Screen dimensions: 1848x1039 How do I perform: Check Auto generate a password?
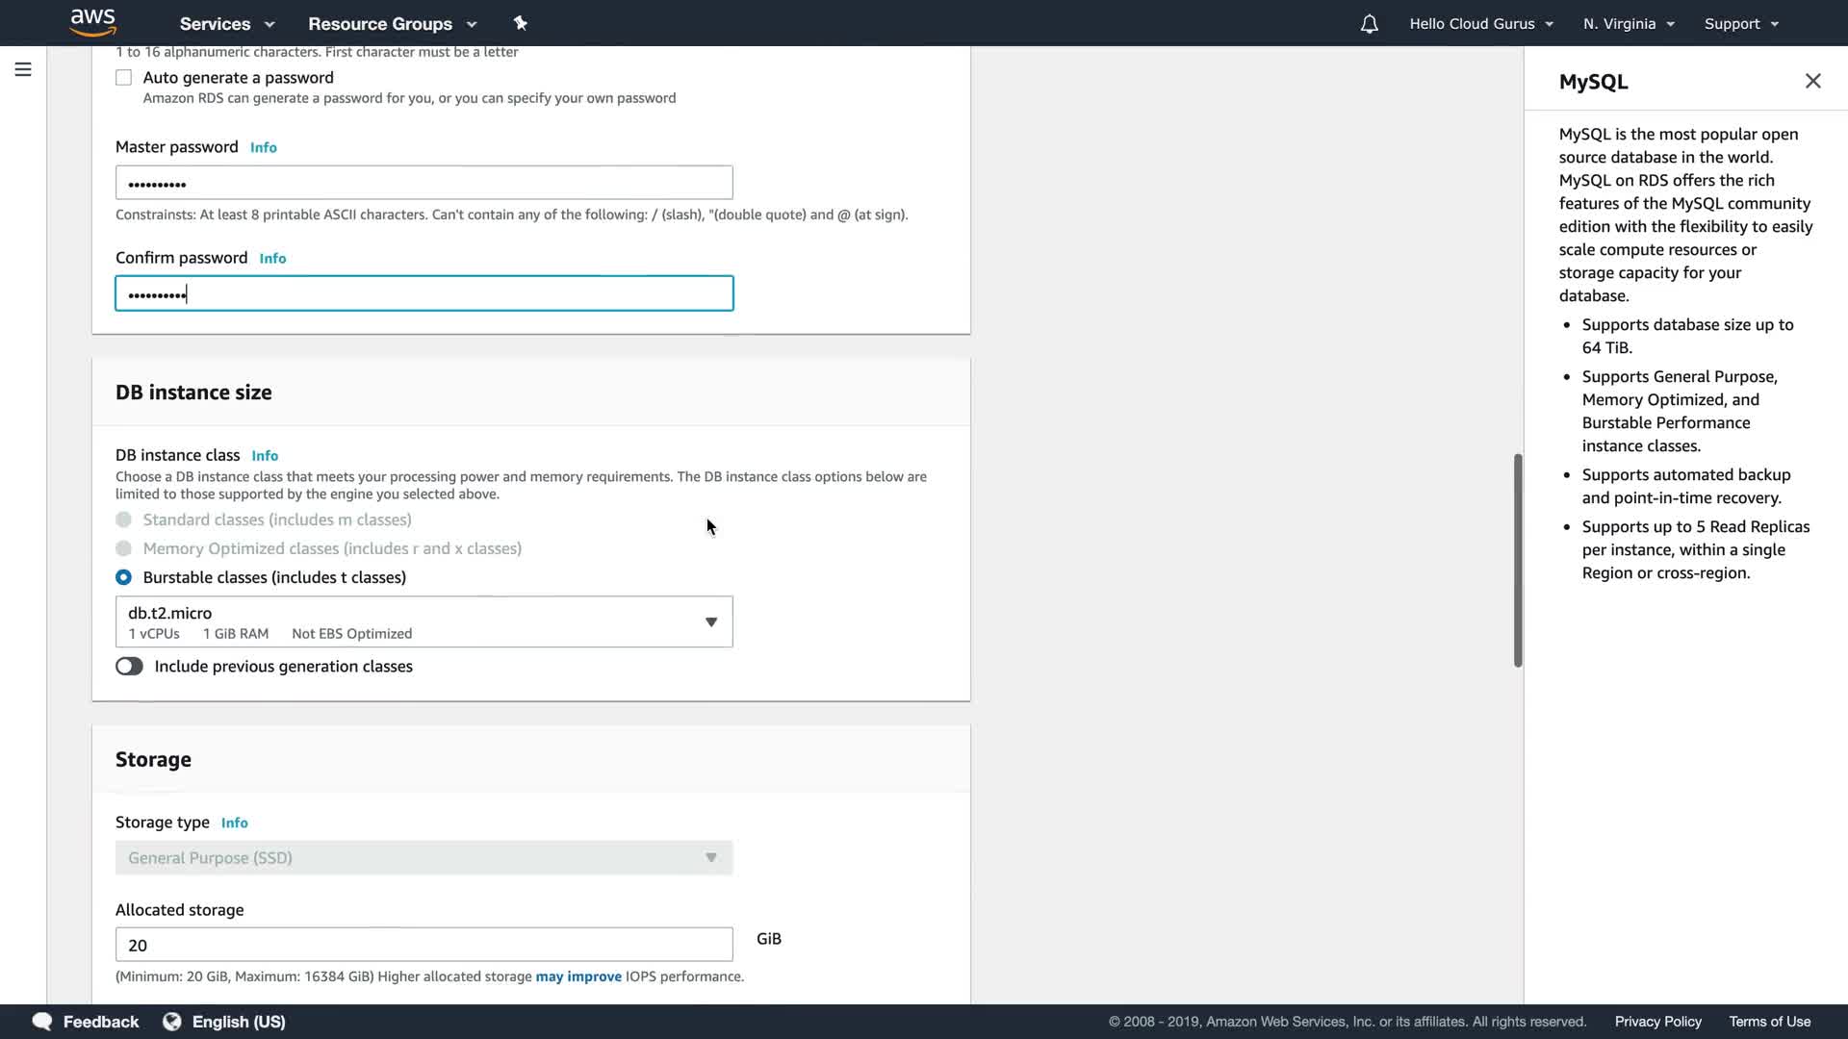pos(124,78)
